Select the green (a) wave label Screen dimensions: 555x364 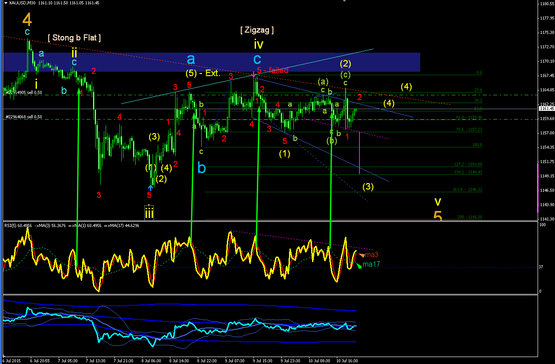pyautogui.click(x=322, y=81)
